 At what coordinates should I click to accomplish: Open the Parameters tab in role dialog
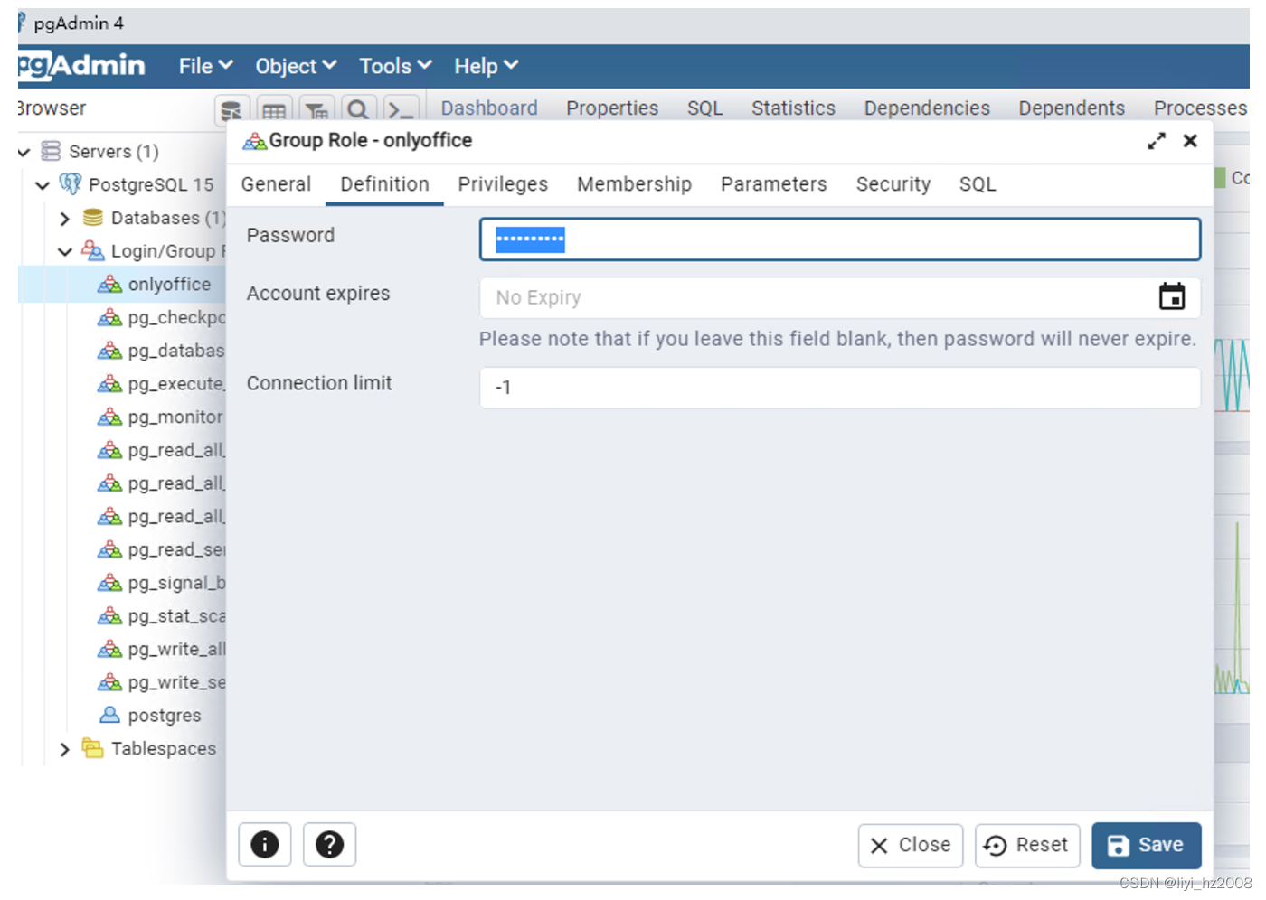[x=773, y=184]
